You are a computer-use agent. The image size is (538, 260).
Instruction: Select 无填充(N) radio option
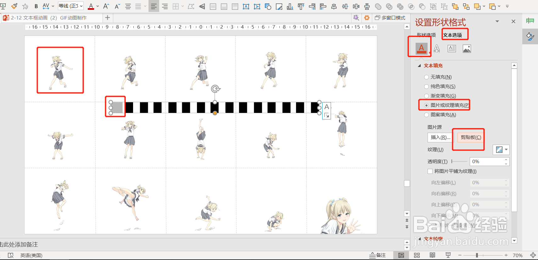(x=438, y=77)
